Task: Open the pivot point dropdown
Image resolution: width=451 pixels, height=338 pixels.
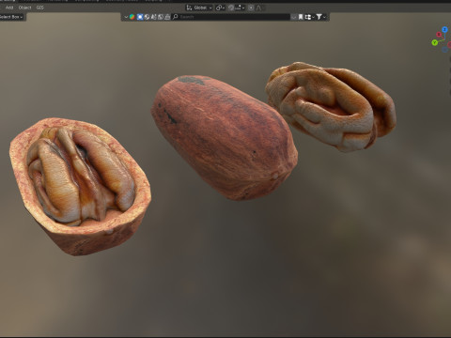Action: 221,8
